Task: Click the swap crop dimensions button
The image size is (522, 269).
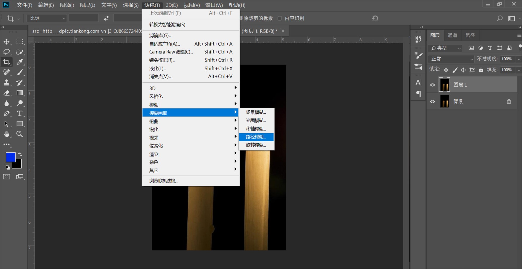Action: [106, 18]
